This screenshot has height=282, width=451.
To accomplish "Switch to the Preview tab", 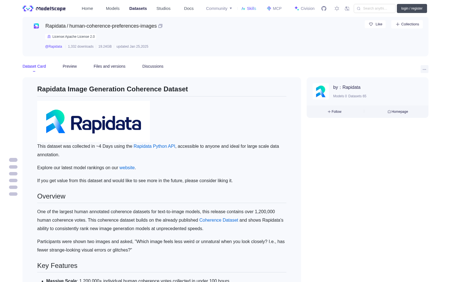I will (70, 66).
